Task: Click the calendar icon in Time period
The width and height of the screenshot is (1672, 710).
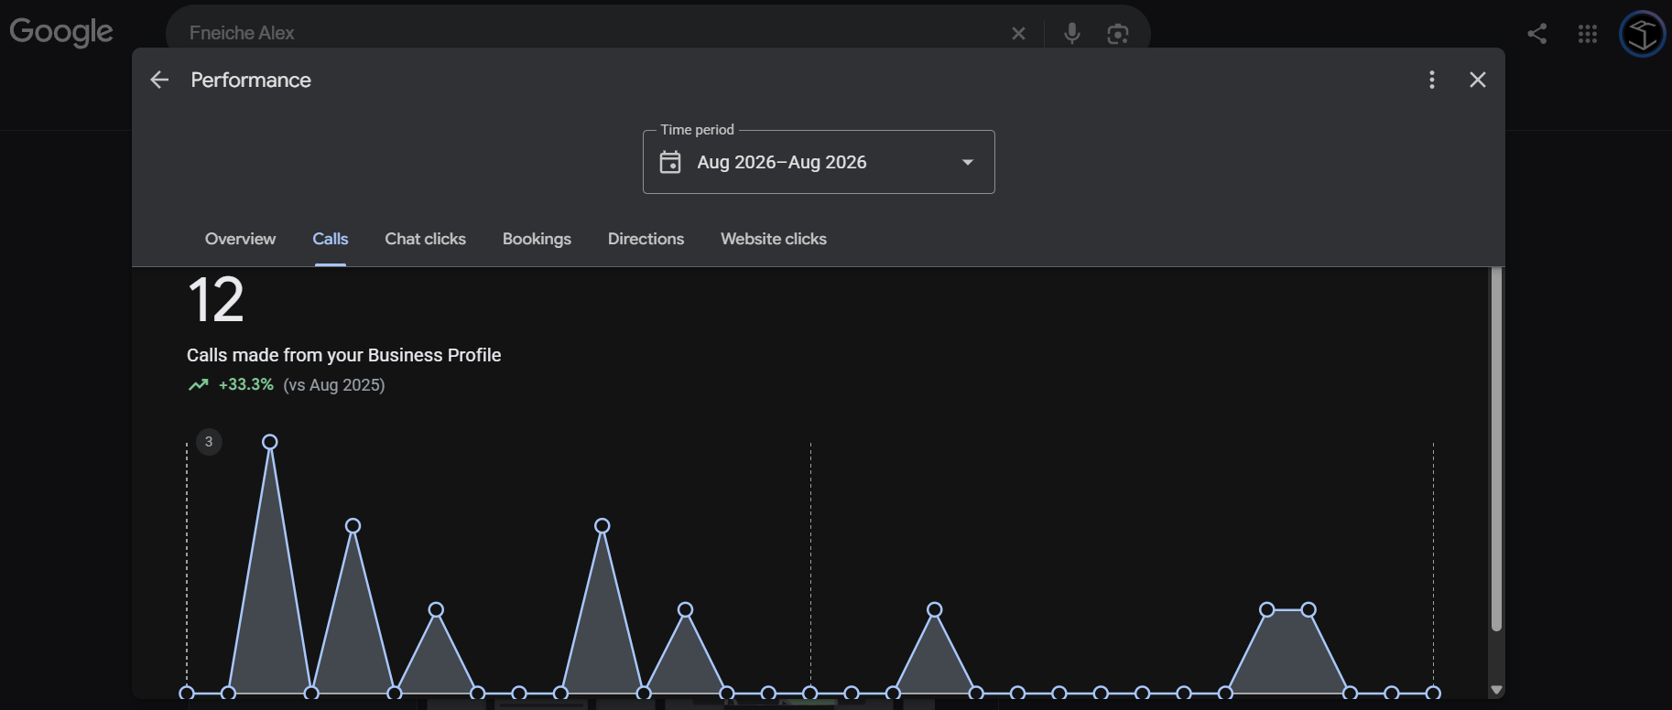Action: click(x=670, y=162)
